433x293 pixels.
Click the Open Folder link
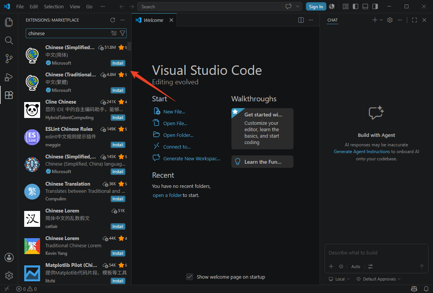click(178, 135)
